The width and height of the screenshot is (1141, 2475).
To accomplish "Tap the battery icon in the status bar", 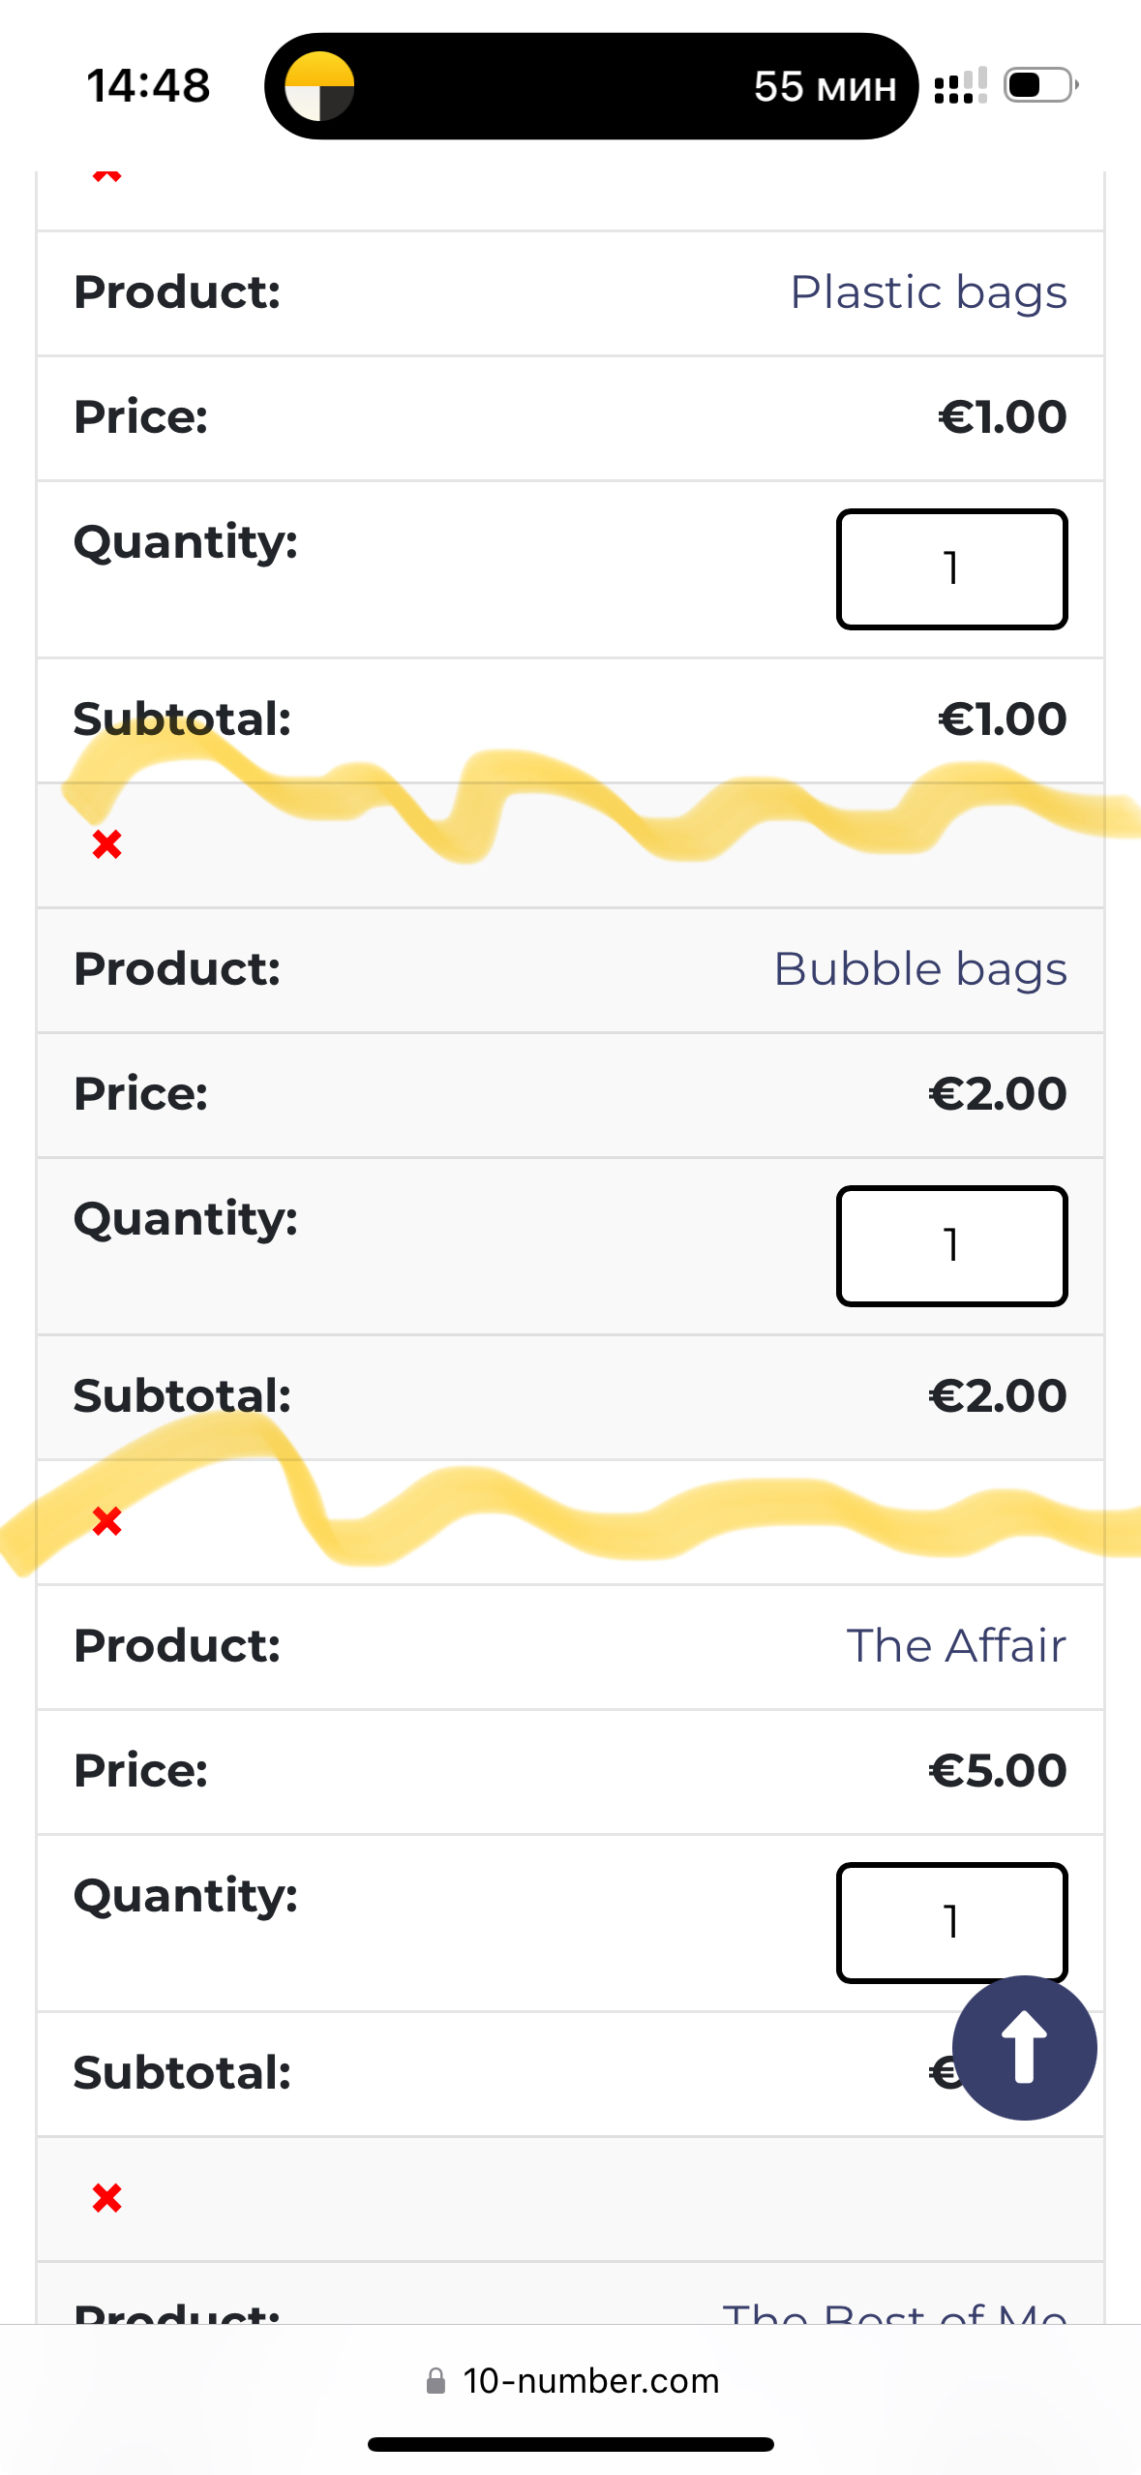I will pyautogui.click(x=1040, y=85).
